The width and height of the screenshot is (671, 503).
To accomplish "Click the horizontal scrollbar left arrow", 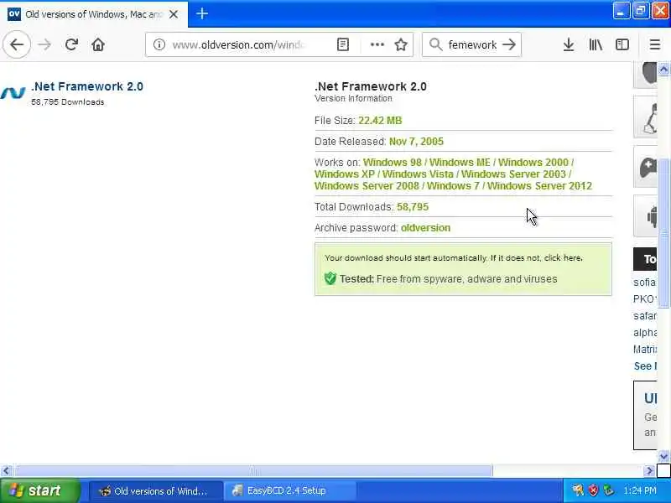I will point(6,471).
